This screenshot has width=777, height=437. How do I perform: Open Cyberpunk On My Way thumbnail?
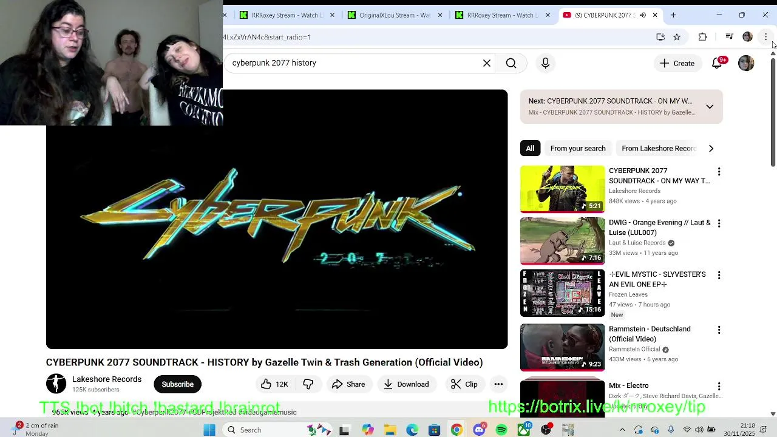[x=563, y=189]
